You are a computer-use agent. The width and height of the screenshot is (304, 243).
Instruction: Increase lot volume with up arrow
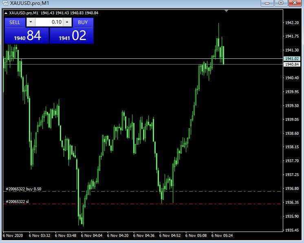pyautogui.click(x=67, y=22)
